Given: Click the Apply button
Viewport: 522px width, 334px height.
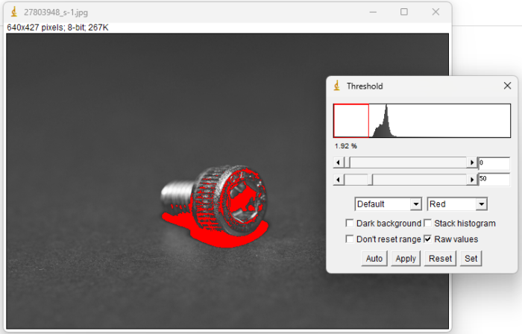Looking at the screenshot, I should pos(406,259).
